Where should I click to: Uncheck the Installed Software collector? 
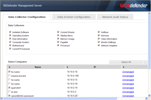(10, 32)
